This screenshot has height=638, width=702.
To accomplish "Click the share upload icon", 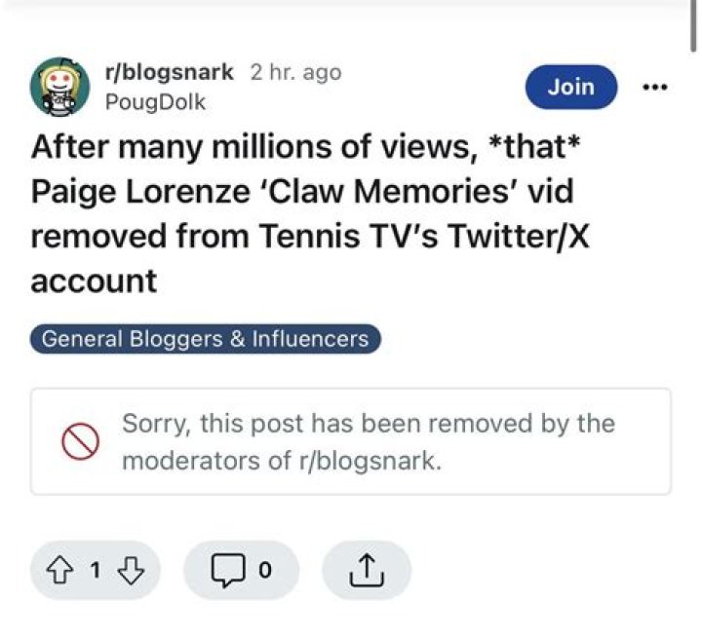I will point(366,571).
